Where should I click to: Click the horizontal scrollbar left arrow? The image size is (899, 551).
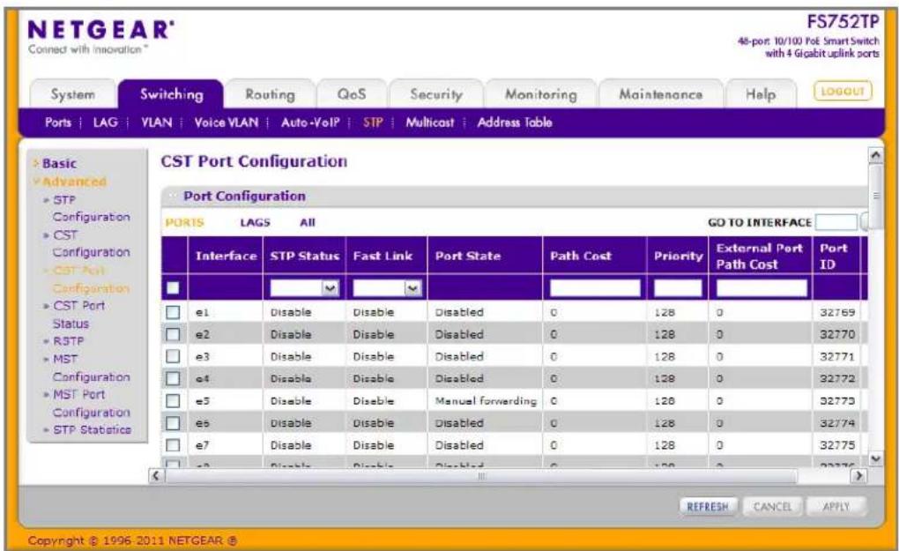(x=155, y=475)
